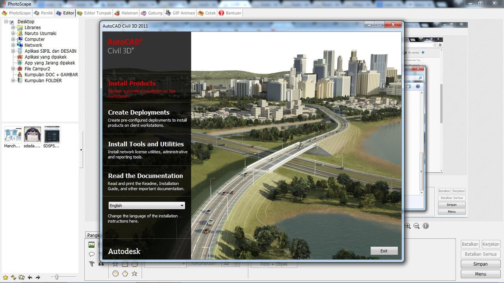Click the insert photo object icon

pyautogui.click(x=91, y=244)
